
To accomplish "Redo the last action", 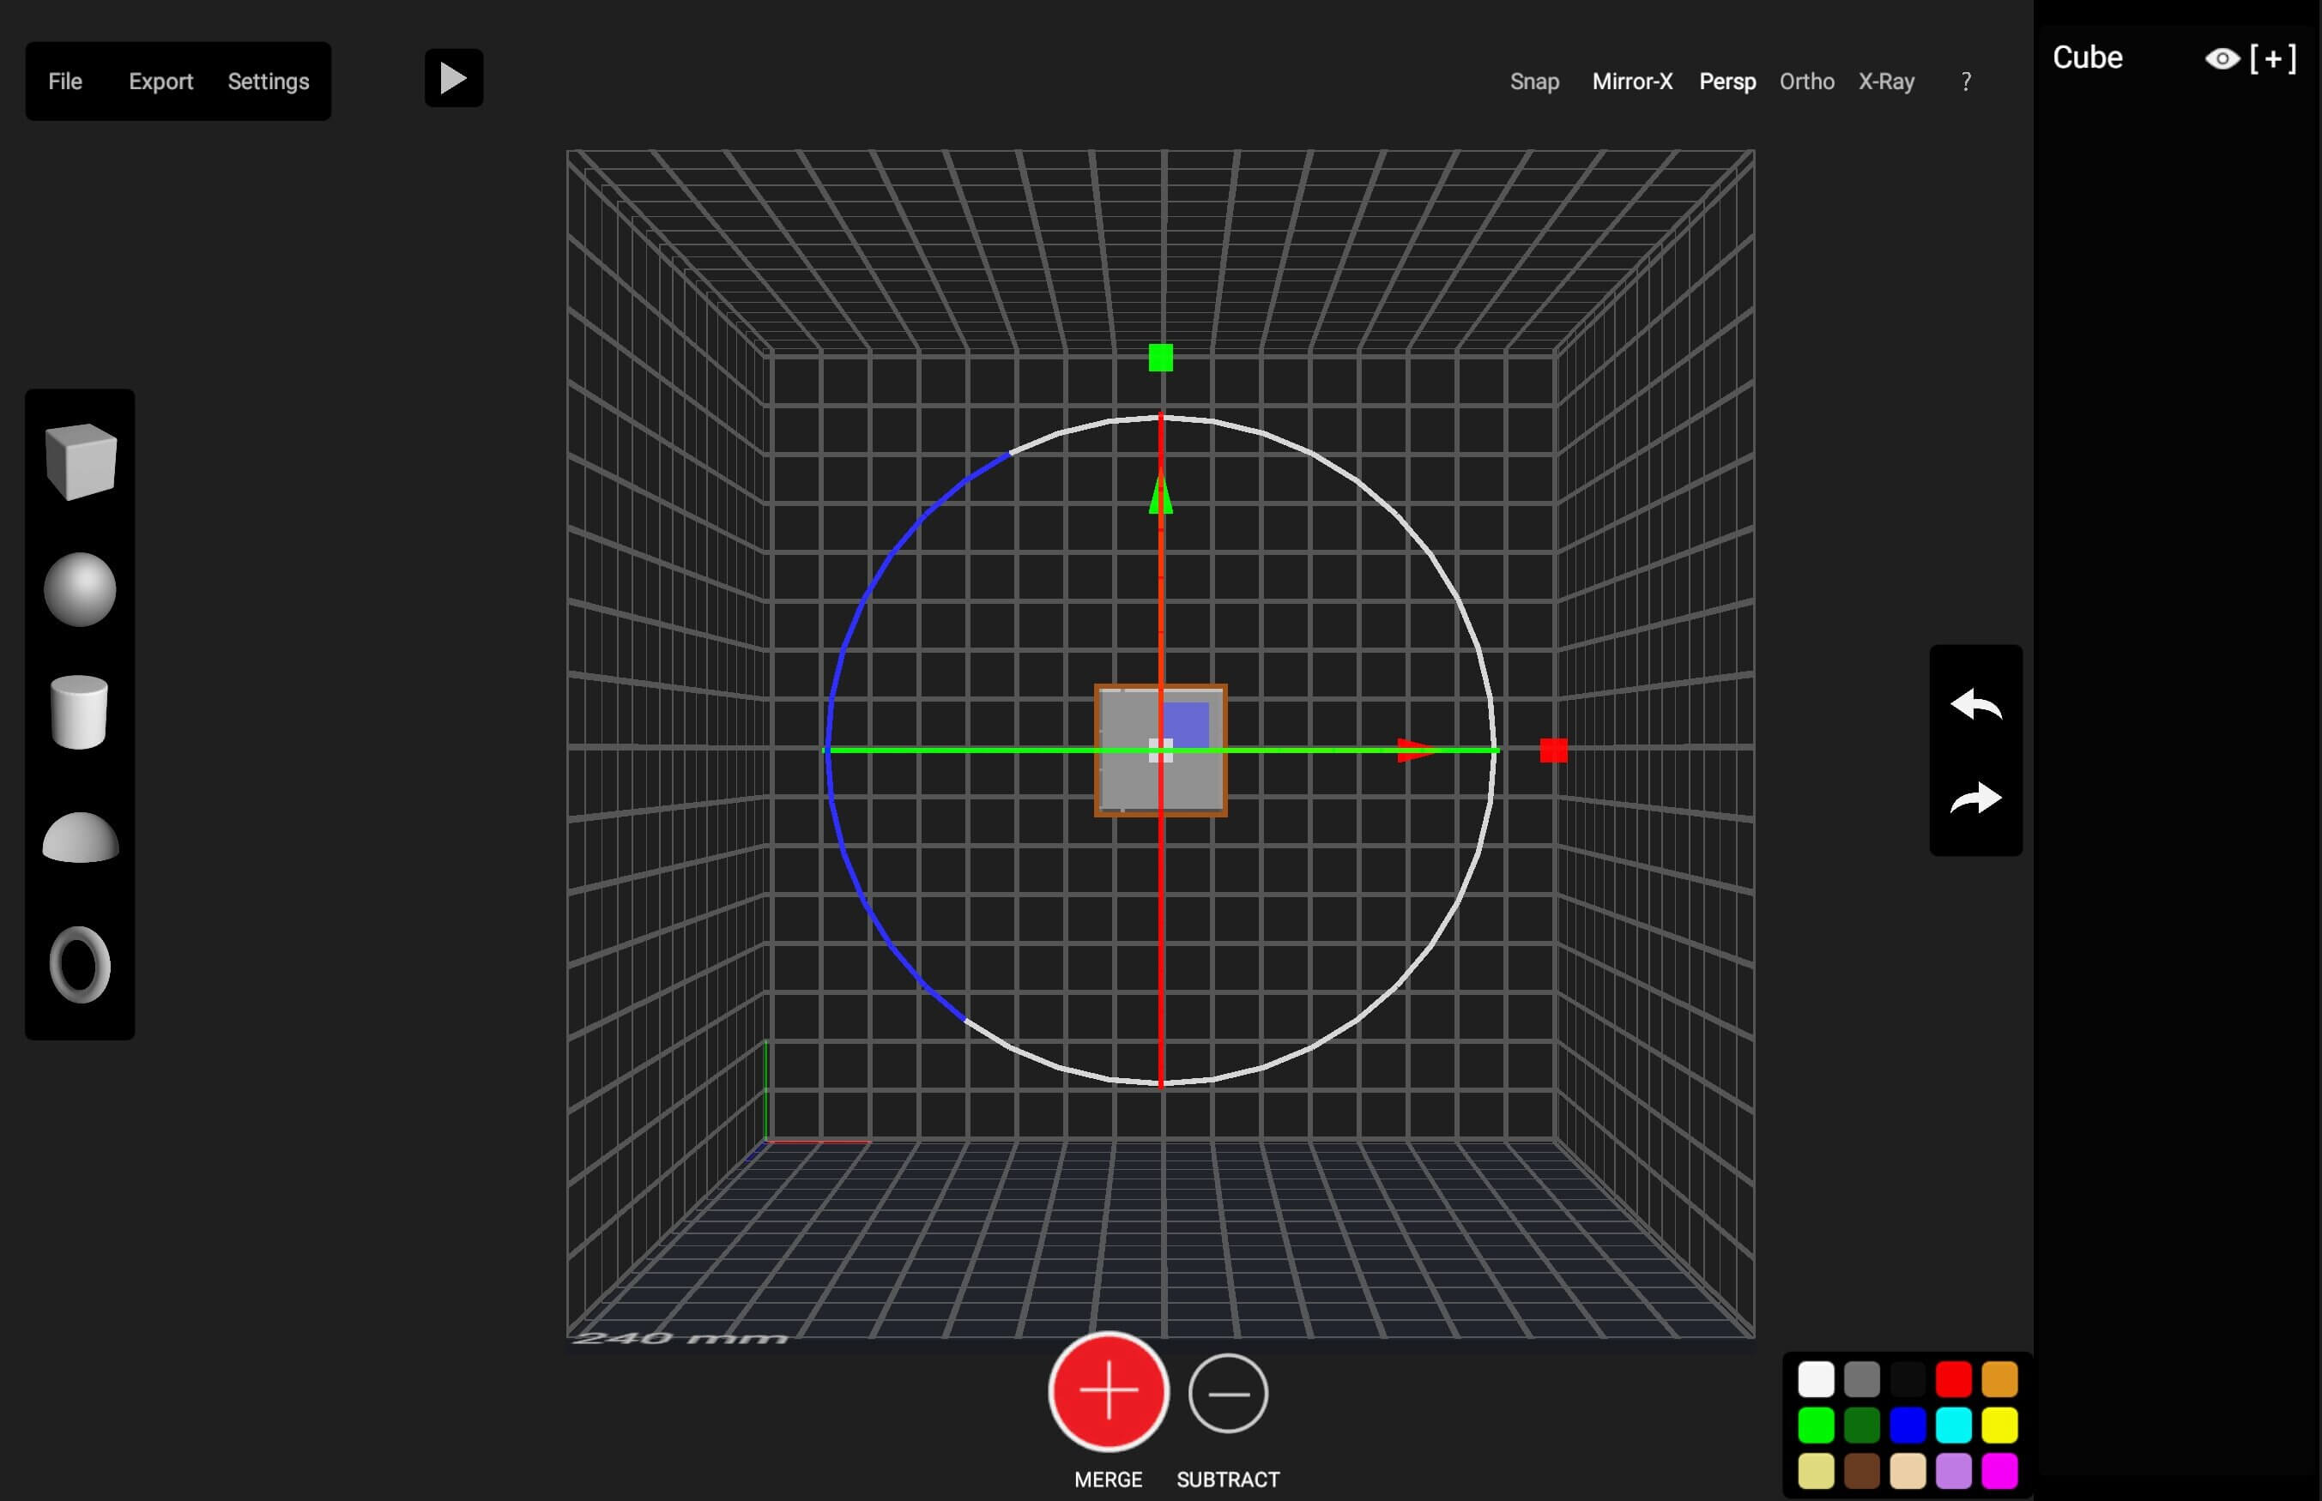I will (x=1976, y=798).
